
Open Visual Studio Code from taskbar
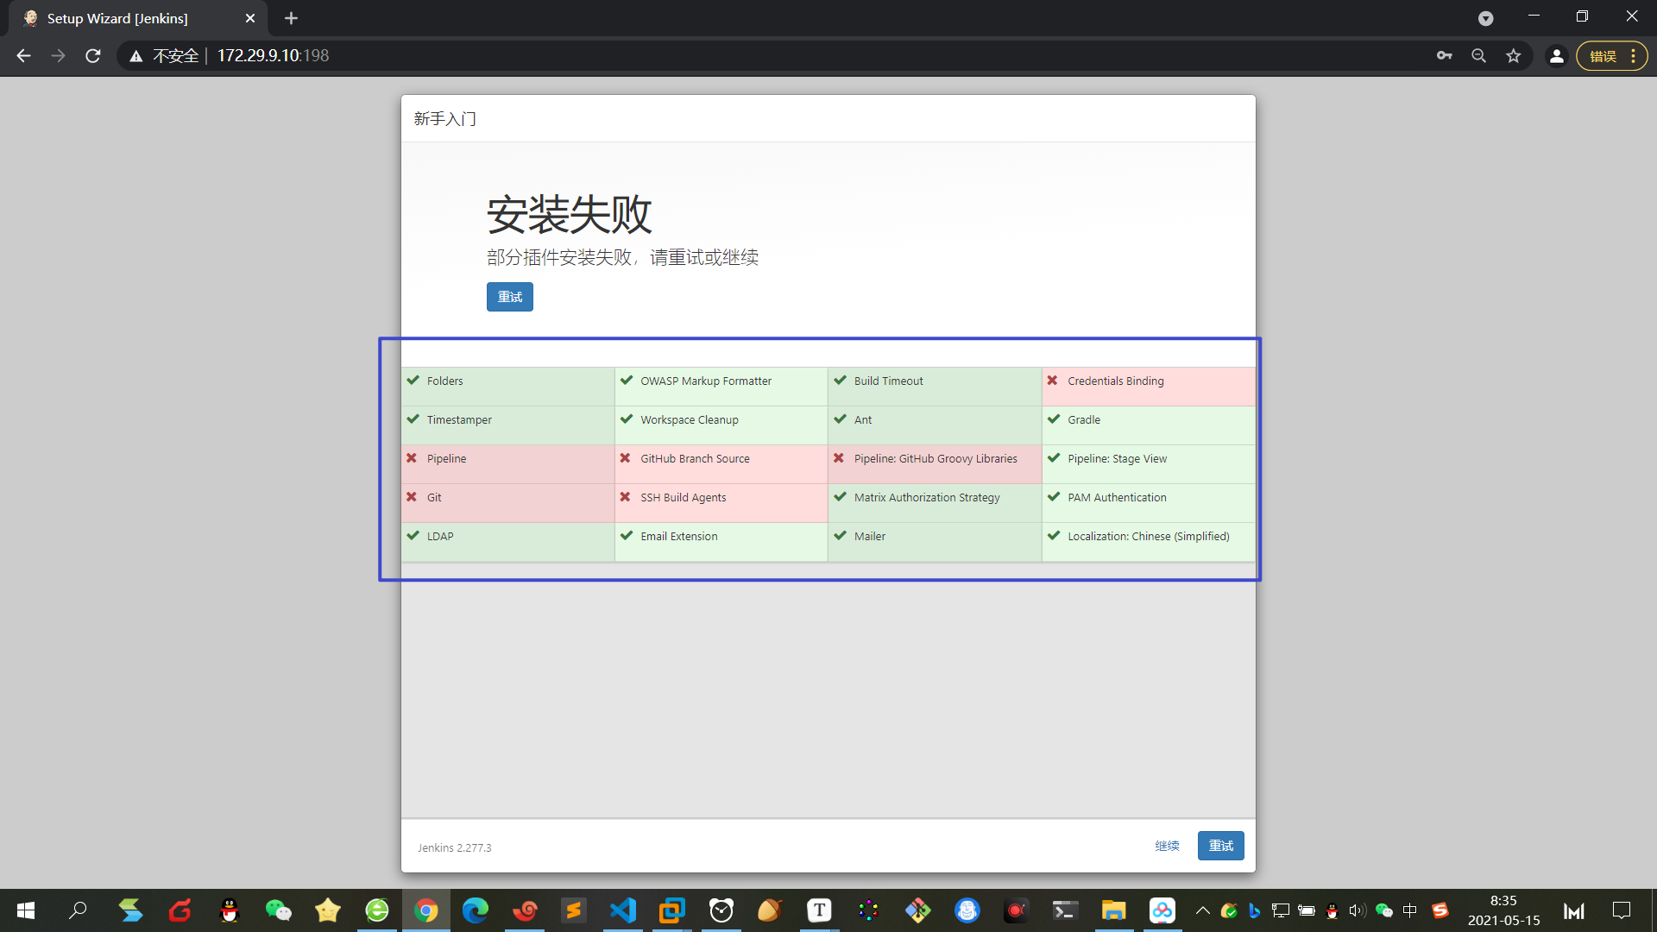coord(622,910)
